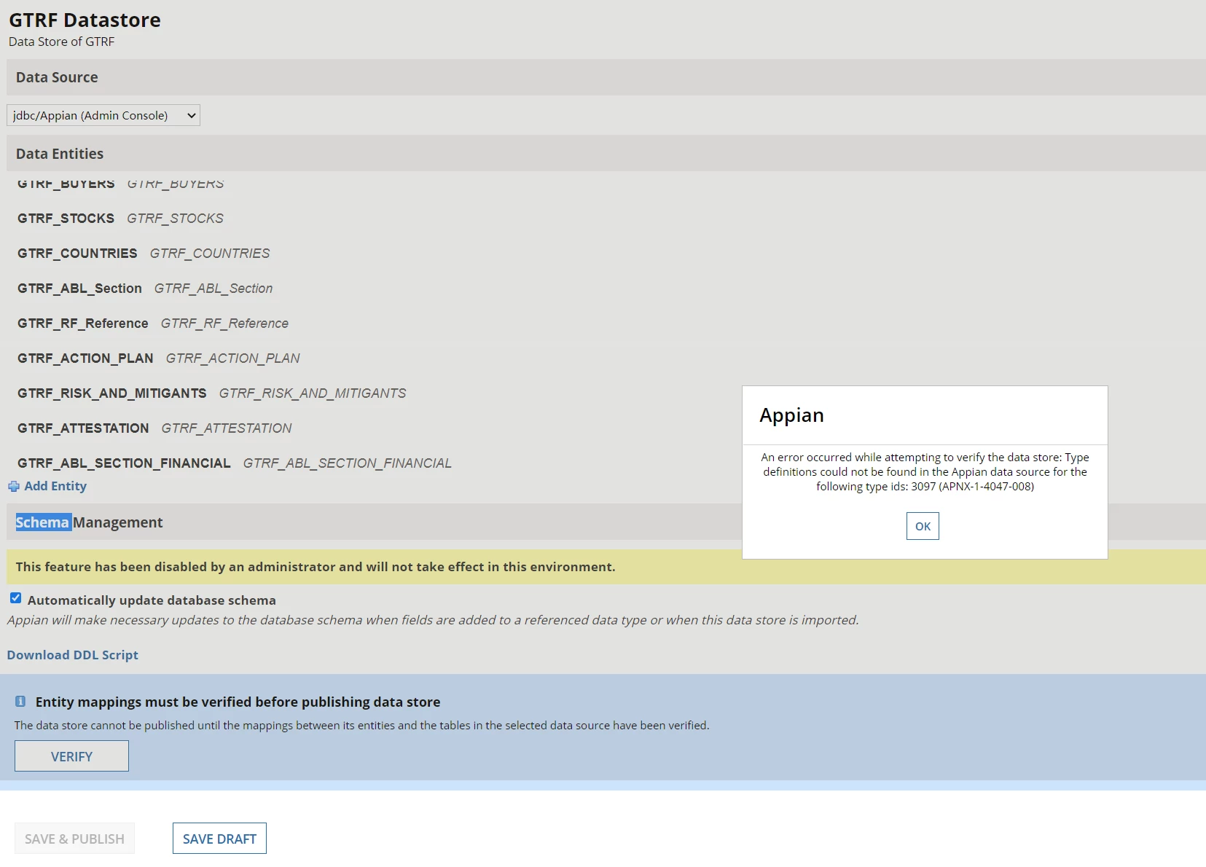Click the data store cannot be published message

(361, 726)
